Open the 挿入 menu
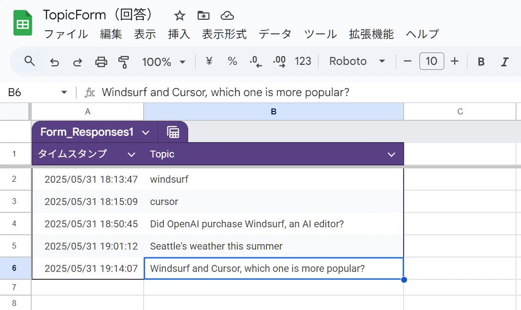Viewport: 521px width, 310px height. pyautogui.click(x=179, y=34)
